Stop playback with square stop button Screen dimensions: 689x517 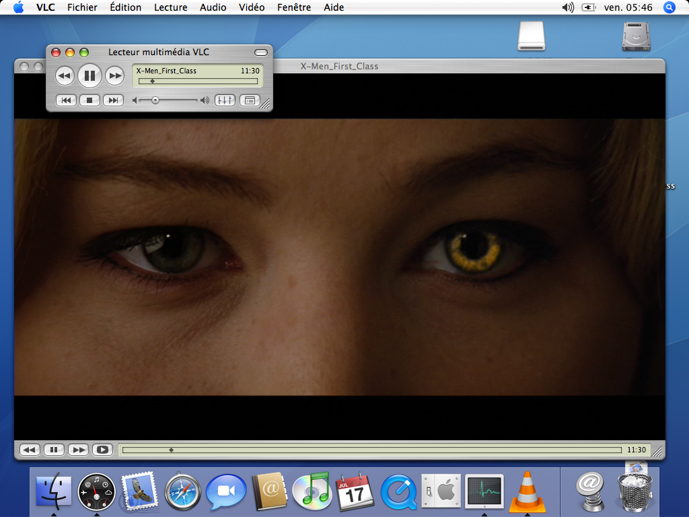pyautogui.click(x=89, y=100)
